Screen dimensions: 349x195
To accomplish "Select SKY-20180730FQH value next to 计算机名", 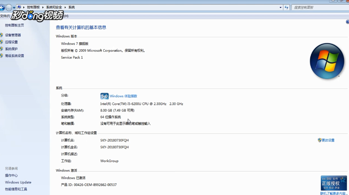I will (x=114, y=140).
